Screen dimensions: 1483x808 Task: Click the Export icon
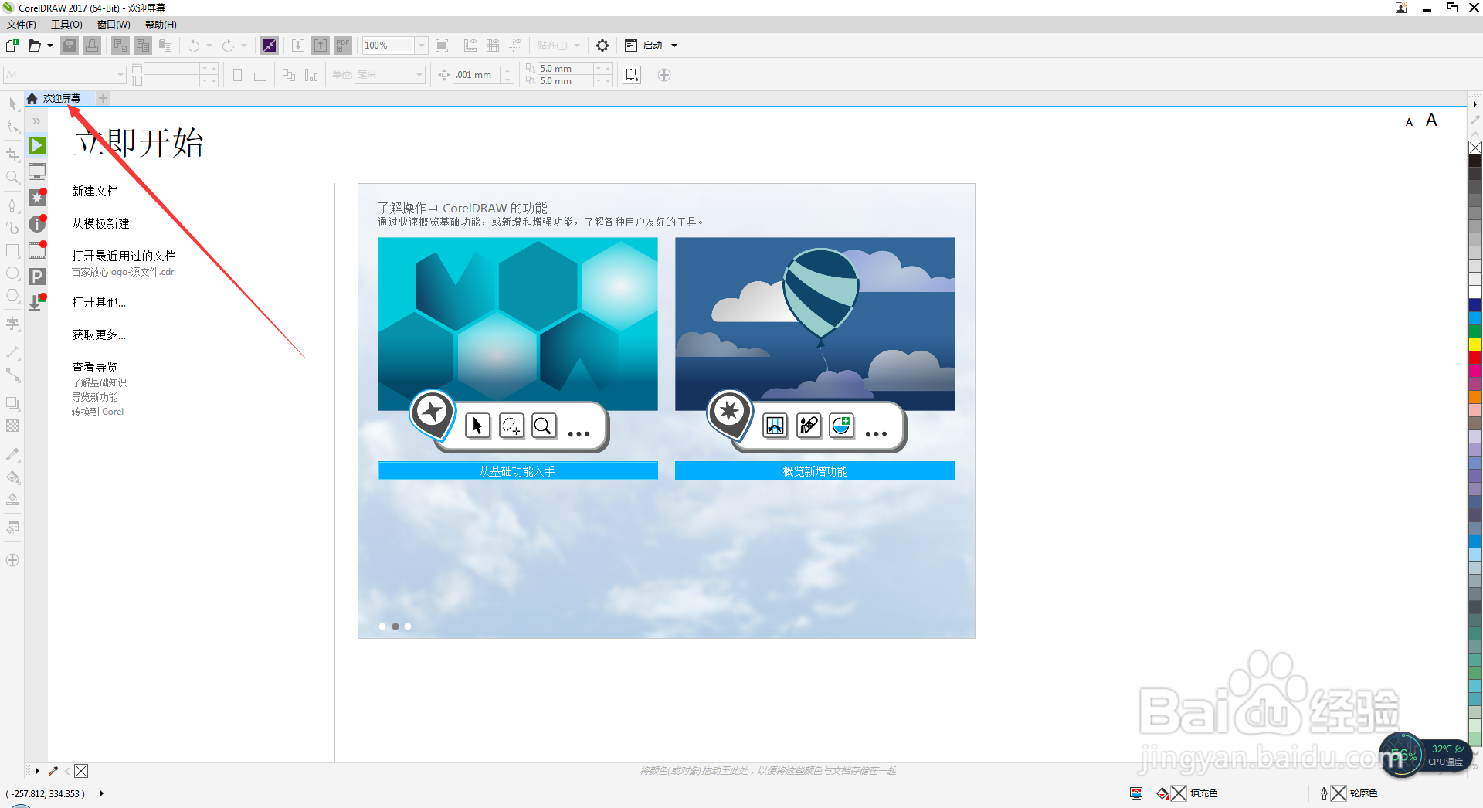[x=321, y=46]
